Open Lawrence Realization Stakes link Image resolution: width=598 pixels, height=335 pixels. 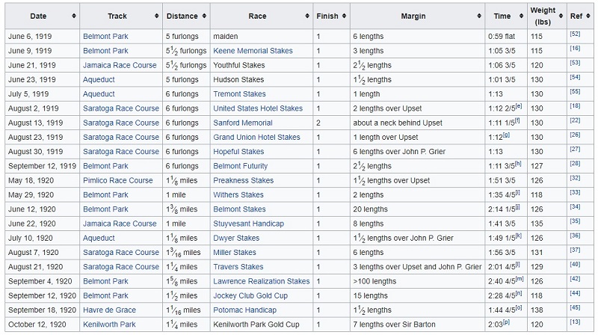click(261, 282)
